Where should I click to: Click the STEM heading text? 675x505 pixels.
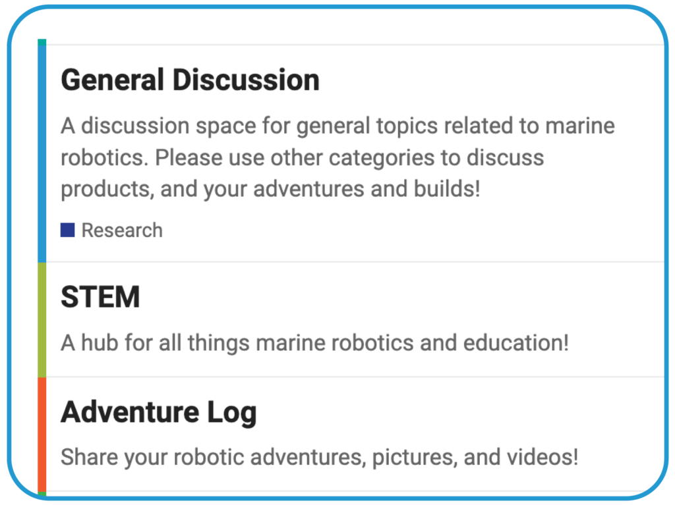coord(100,297)
